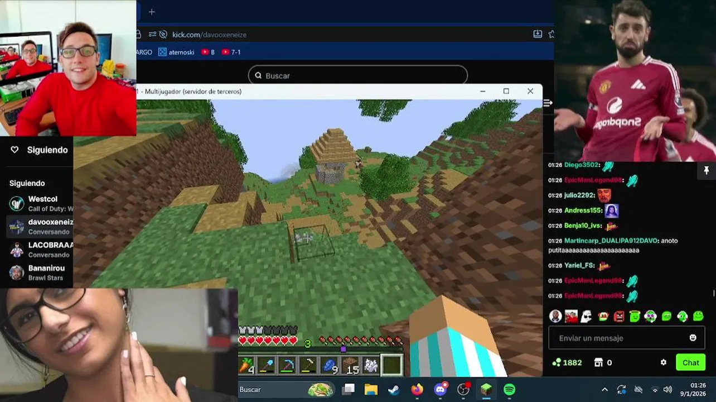Open chat settings gear icon
Screen dimensions: 716x402
(664, 362)
